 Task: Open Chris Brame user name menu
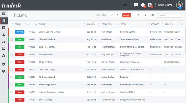coord(165,5)
